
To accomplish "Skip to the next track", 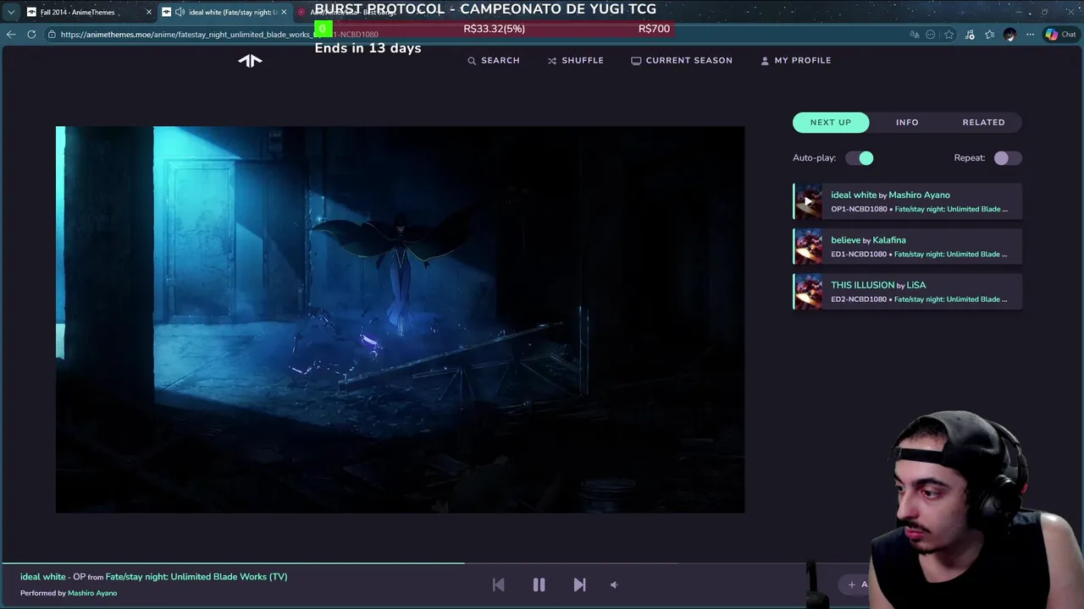I will (579, 584).
